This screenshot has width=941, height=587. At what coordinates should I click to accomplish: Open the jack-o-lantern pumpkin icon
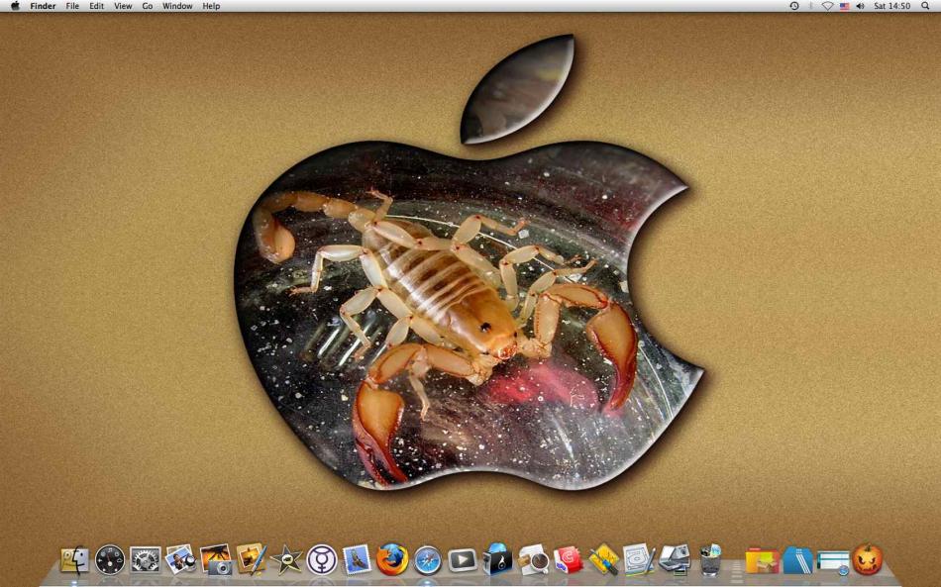click(x=868, y=559)
